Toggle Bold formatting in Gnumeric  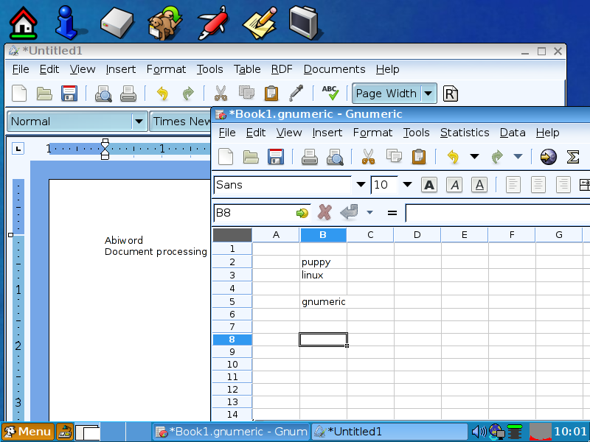click(429, 185)
